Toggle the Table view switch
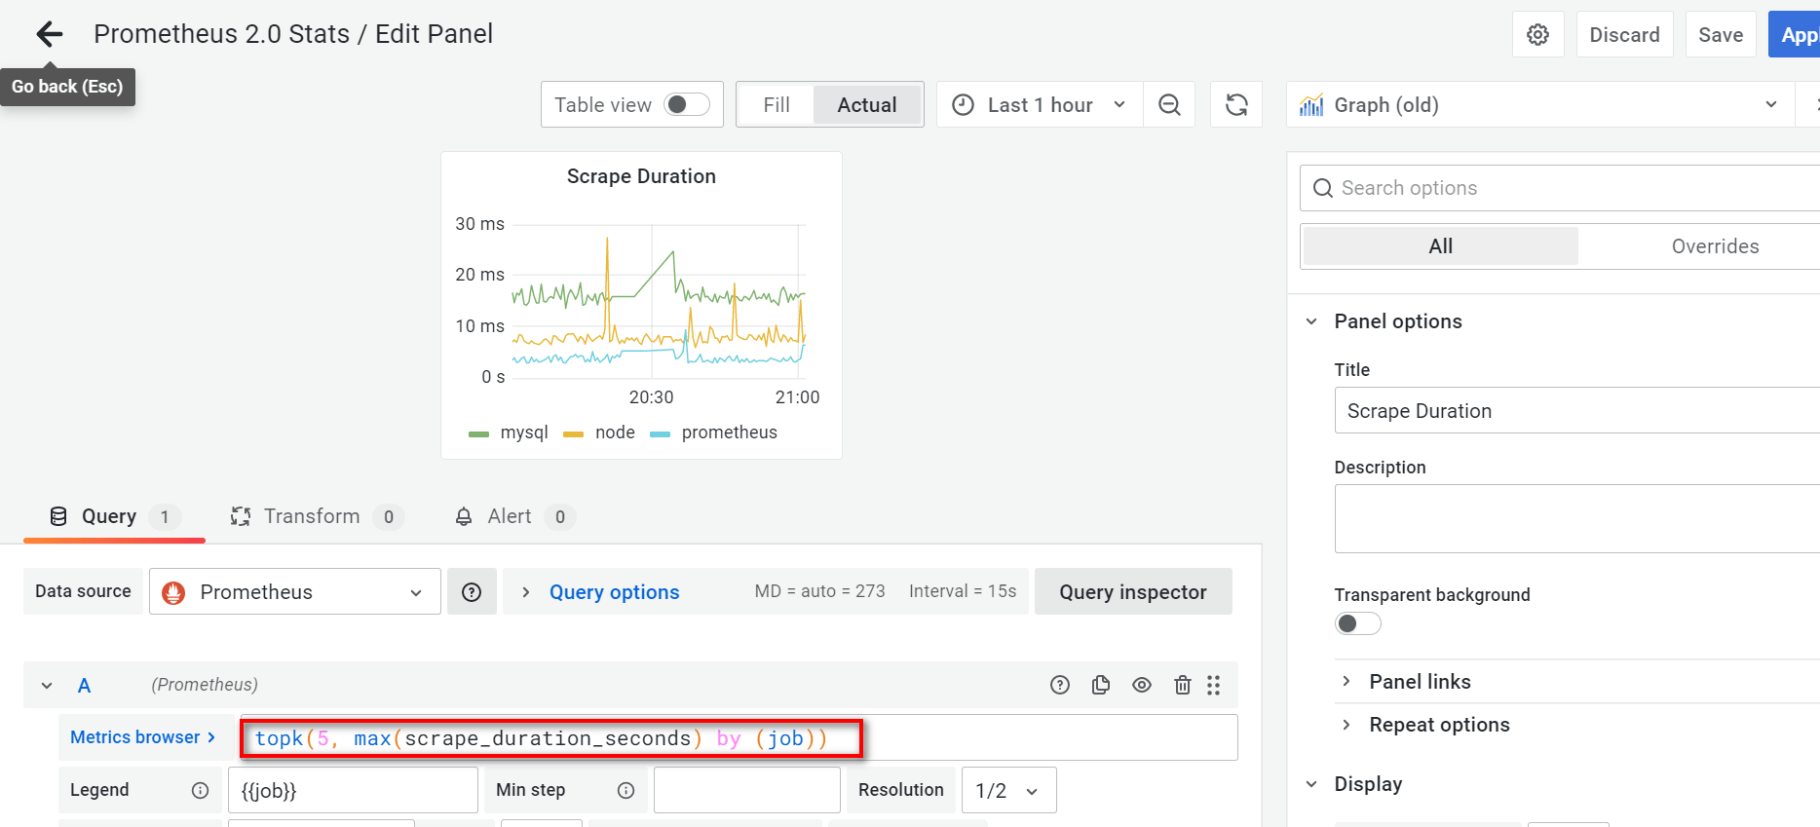Screen dimensions: 1820x827 click(687, 104)
